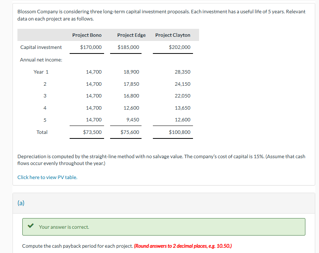Image resolution: width=319 pixels, height=253 pixels.
Task: Click Project Clayton's Year 4 value 13,650
Action: 182,108
